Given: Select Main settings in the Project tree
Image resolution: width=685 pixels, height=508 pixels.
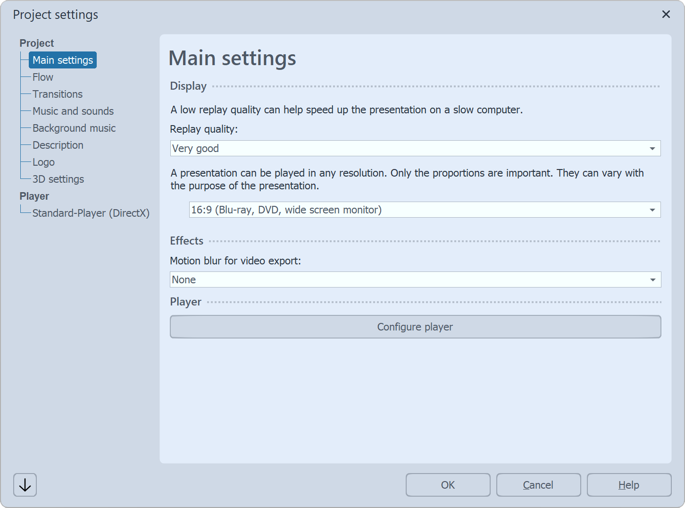Looking at the screenshot, I should 62,60.
